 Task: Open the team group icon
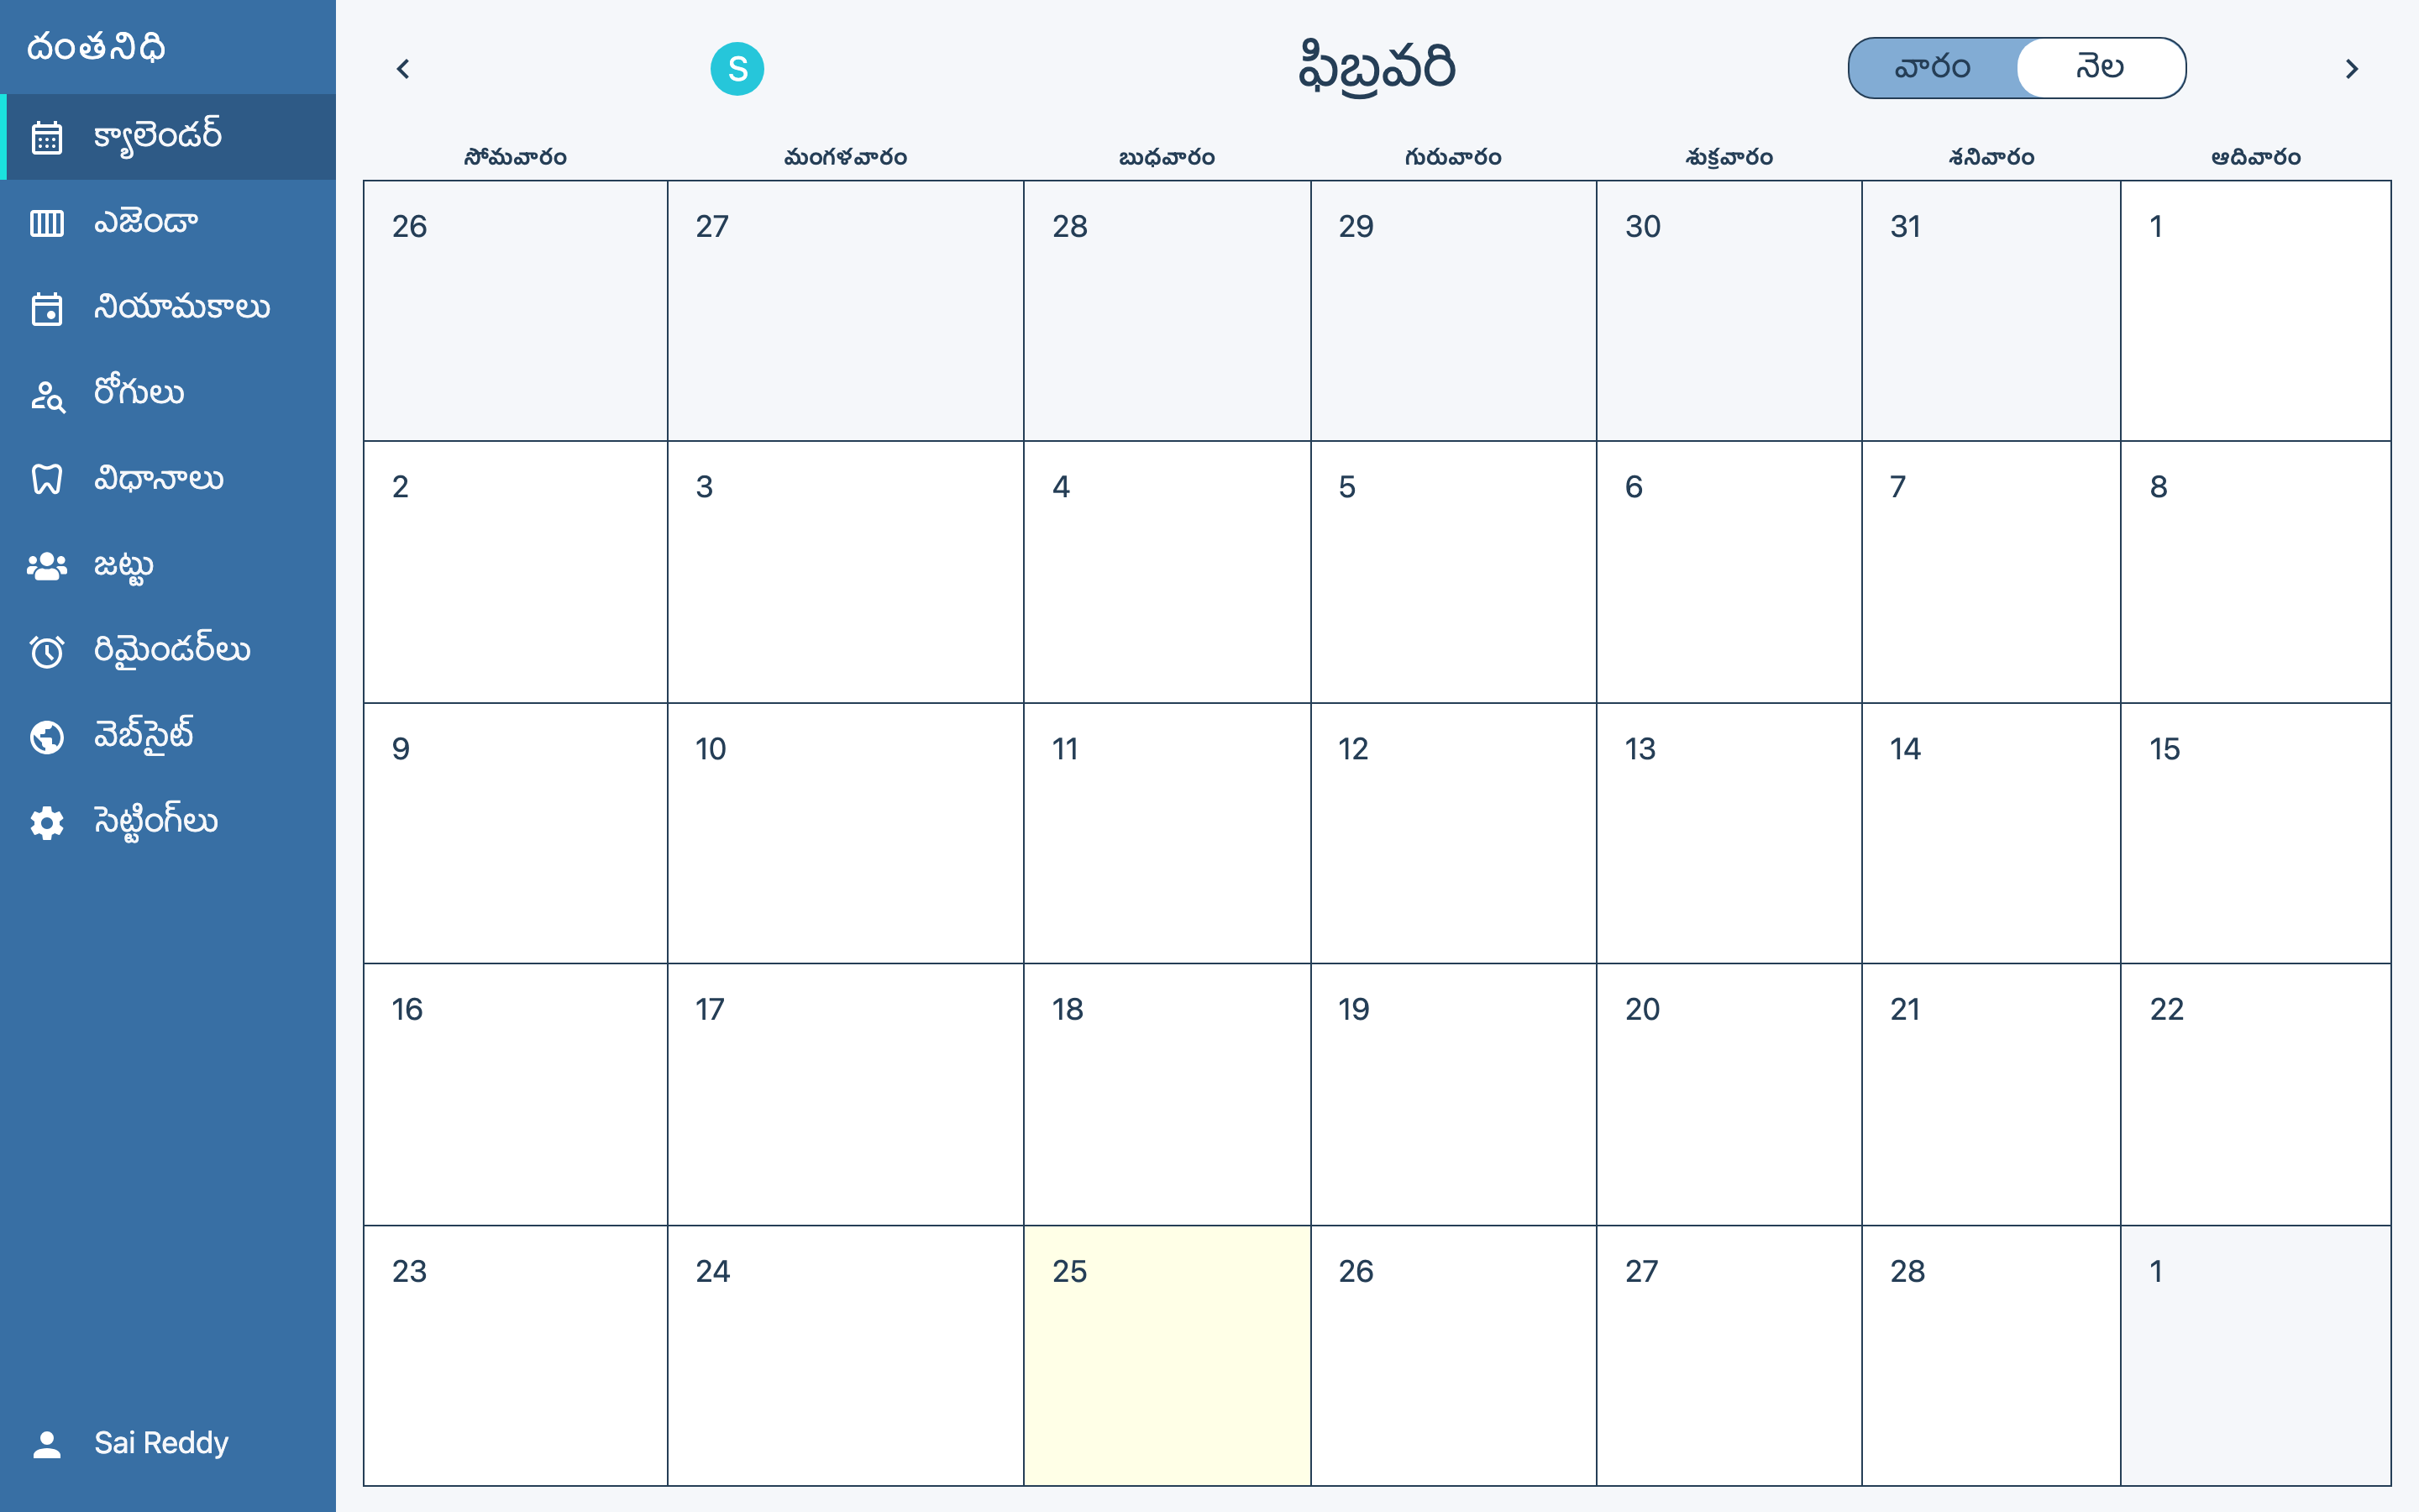point(47,566)
